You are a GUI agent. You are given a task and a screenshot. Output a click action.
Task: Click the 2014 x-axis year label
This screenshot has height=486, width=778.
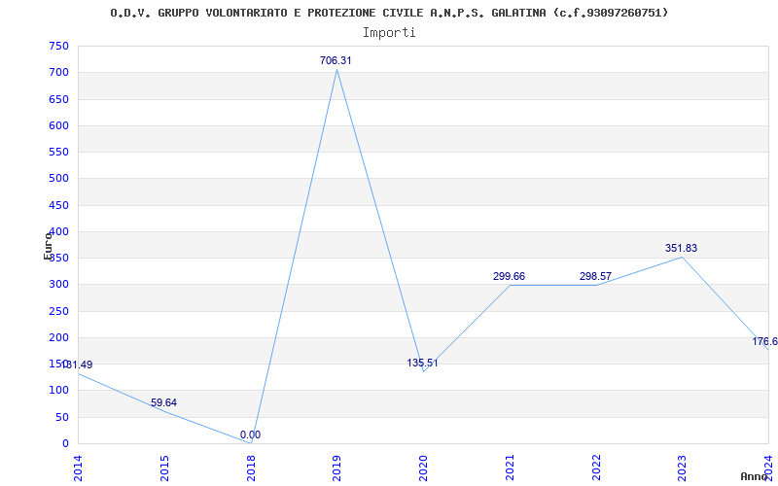click(x=78, y=469)
